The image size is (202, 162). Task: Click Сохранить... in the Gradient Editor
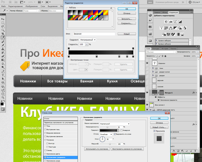[x=127, y=23]
